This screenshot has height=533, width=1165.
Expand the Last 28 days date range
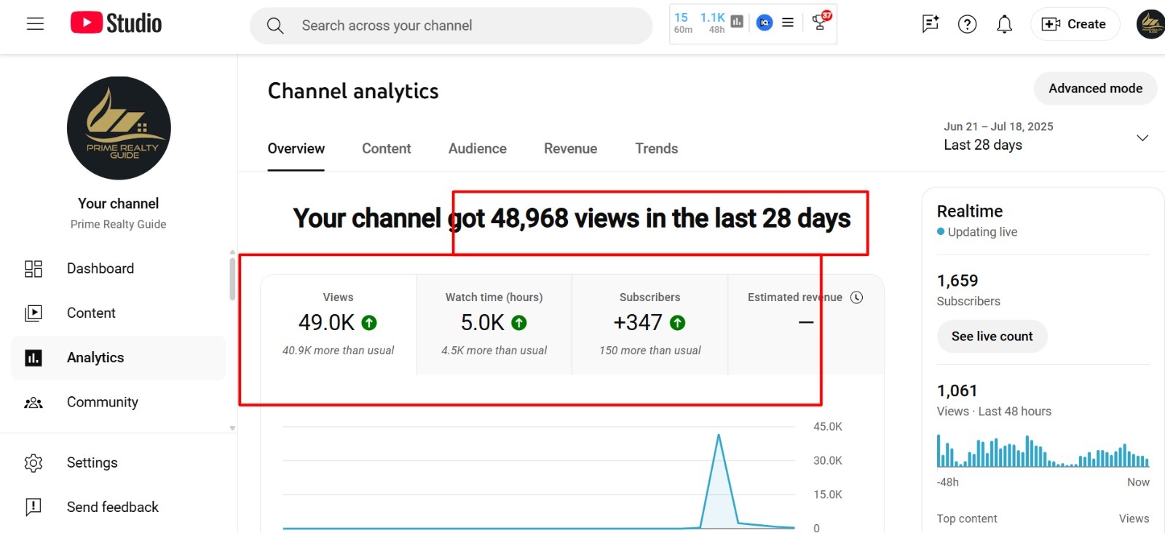pyautogui.click(x=1142, y=137)
